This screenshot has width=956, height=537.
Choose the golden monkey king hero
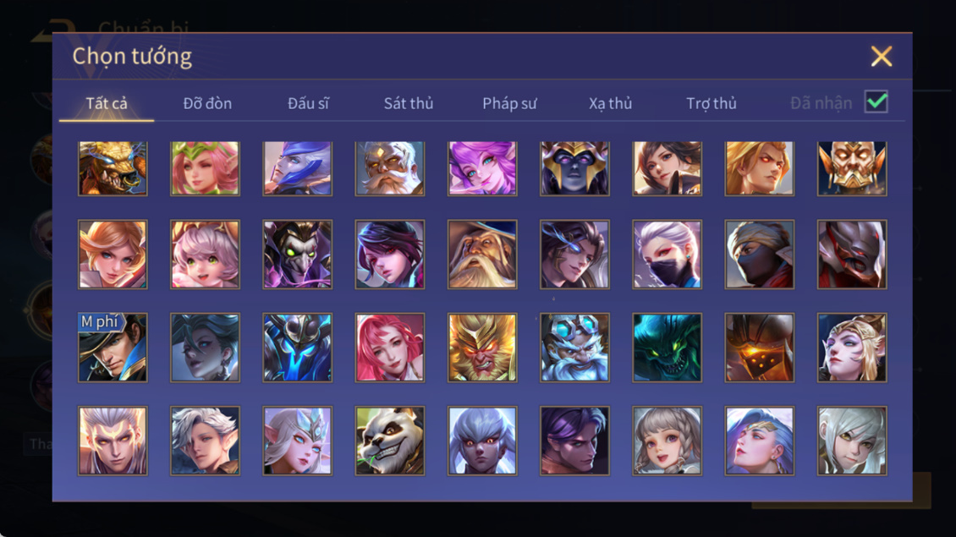pos(481,348)
